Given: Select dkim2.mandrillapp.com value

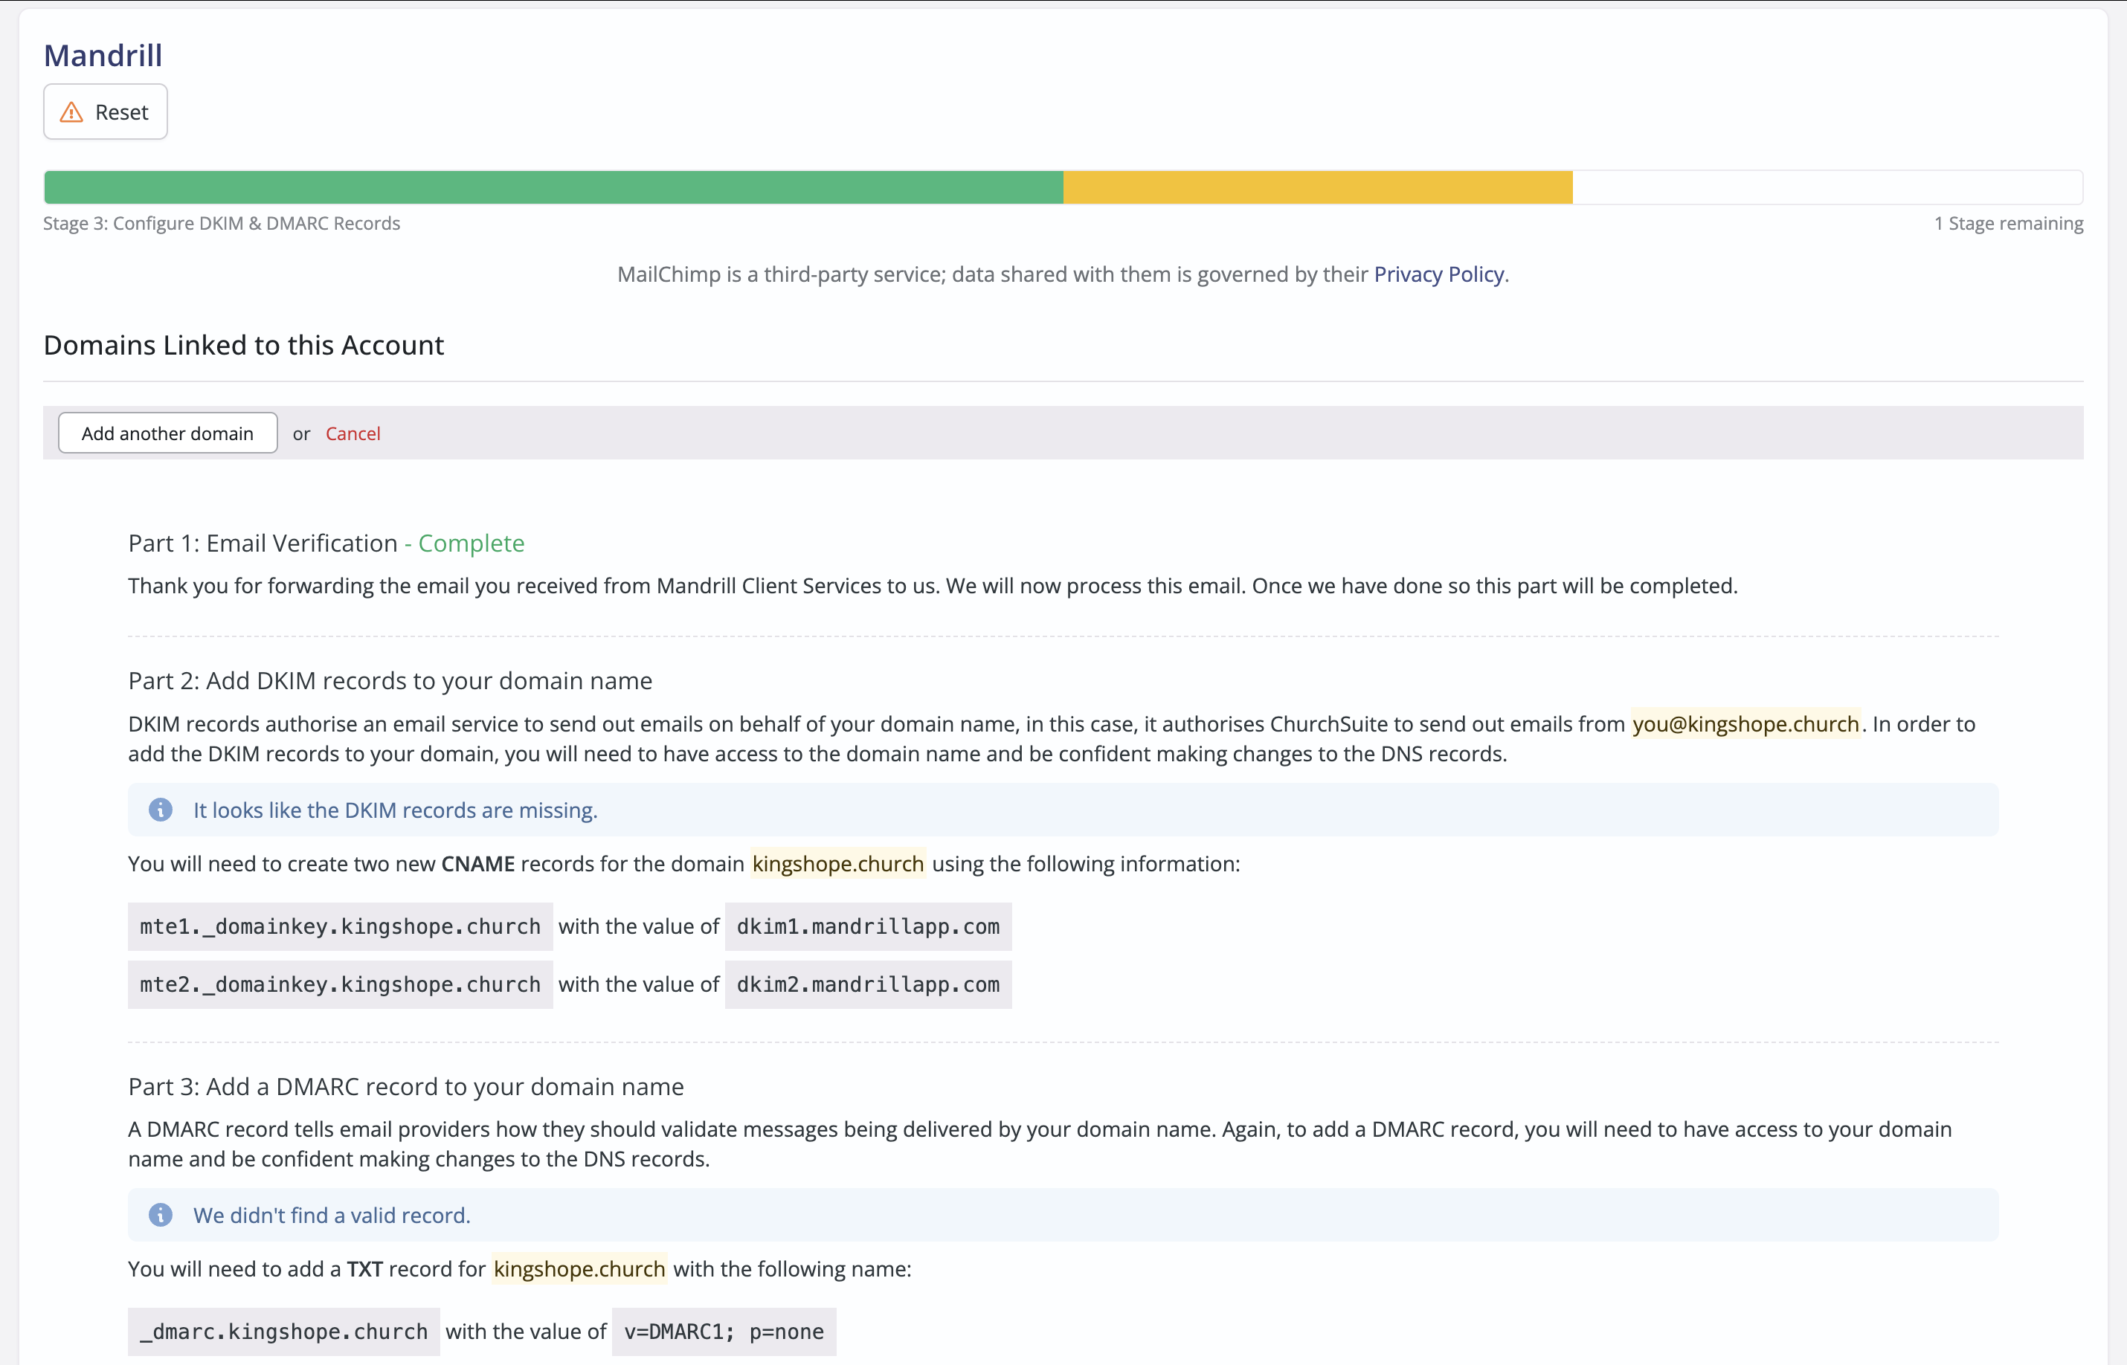Looking at the screenshot, I should pos(868,984).
